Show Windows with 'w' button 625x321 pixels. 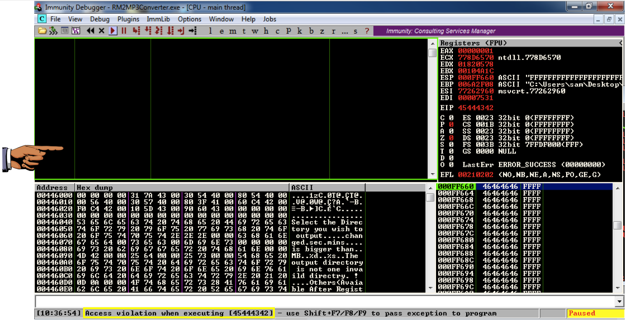(x=255, y=31)
